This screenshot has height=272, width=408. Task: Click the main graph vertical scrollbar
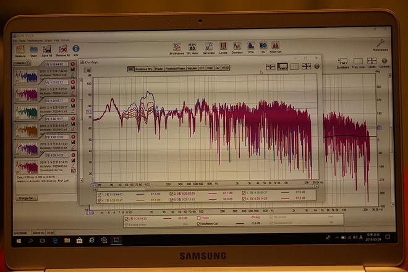(390, 140)
